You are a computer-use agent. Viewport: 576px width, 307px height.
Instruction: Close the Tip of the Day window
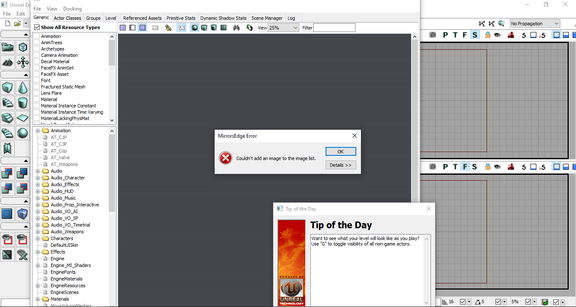(429, 208)
